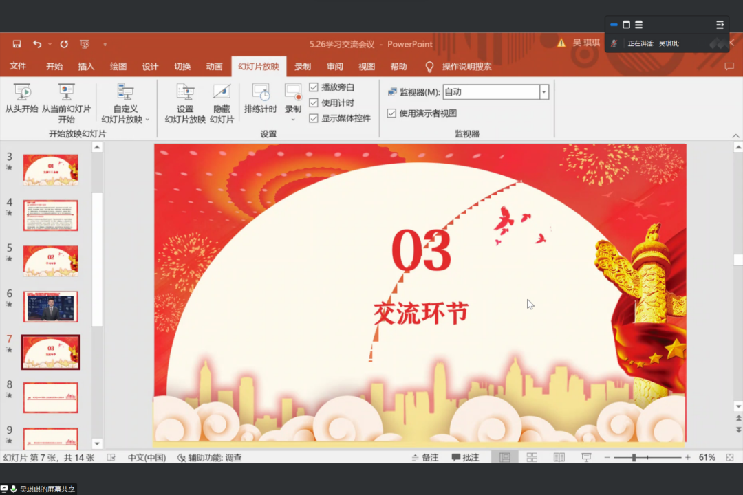Launch 排练计时 rehearsal timing
The image size is (743, 495).
[261, 100]
